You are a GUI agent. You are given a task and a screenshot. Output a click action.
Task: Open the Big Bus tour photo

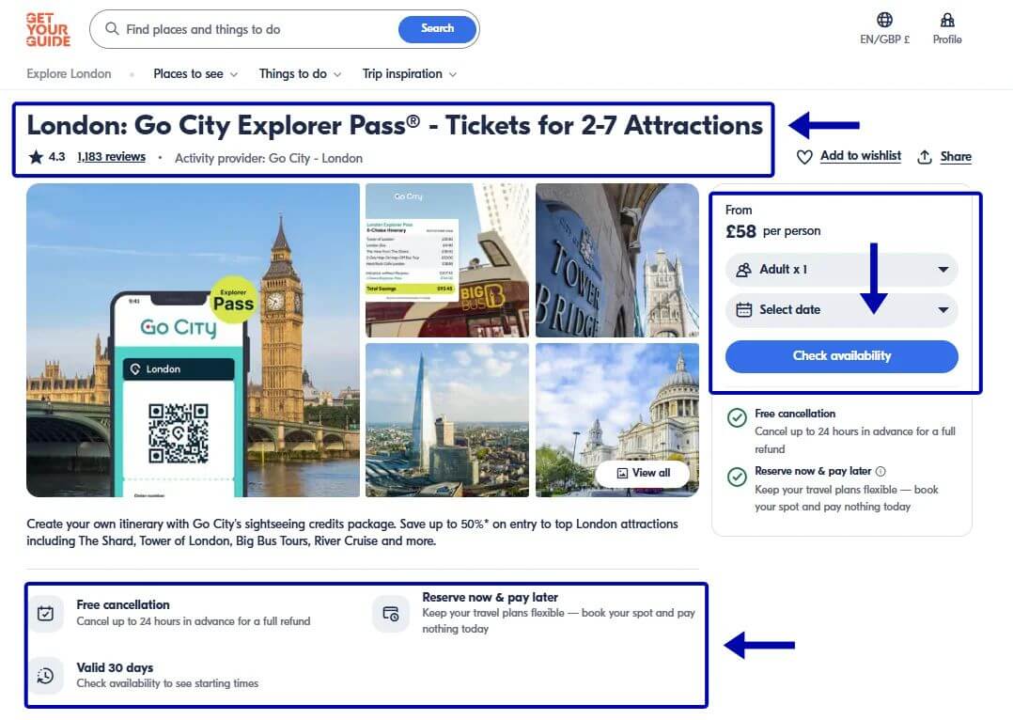pos(447,260)
